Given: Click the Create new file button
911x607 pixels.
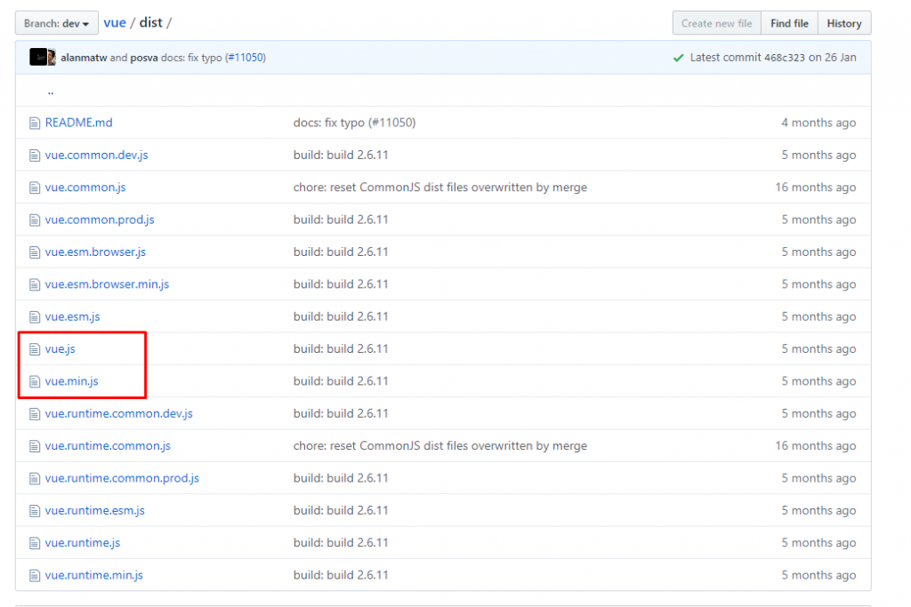Looking at the screenshot, I should (716, 23).
